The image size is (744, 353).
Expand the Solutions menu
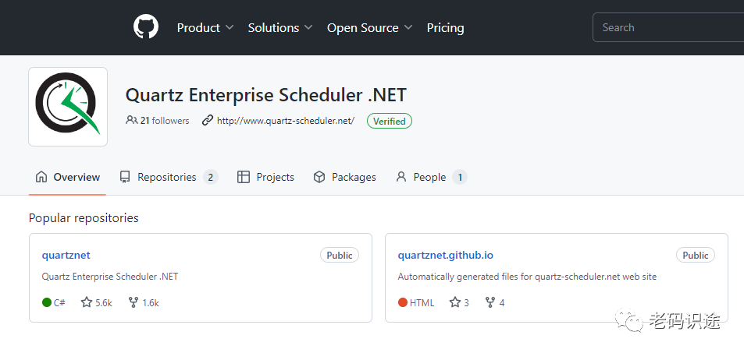280,28
